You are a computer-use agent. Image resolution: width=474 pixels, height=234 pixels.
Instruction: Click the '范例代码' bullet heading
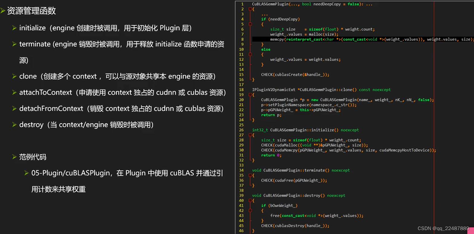(x=33, y=157)
